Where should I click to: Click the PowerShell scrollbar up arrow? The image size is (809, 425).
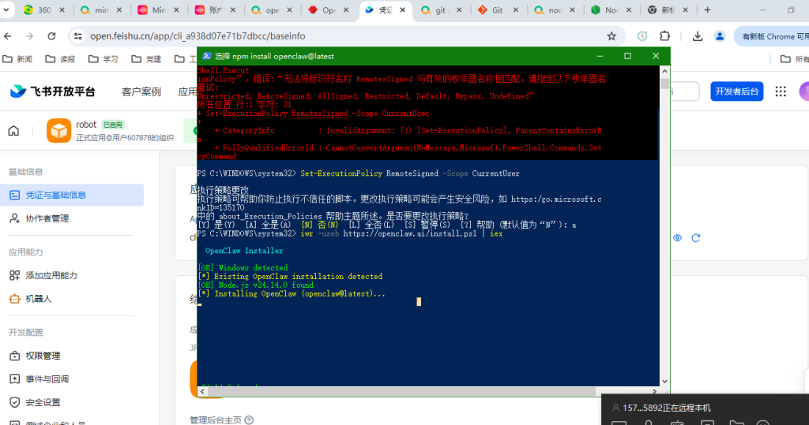(x=664, y=71)
